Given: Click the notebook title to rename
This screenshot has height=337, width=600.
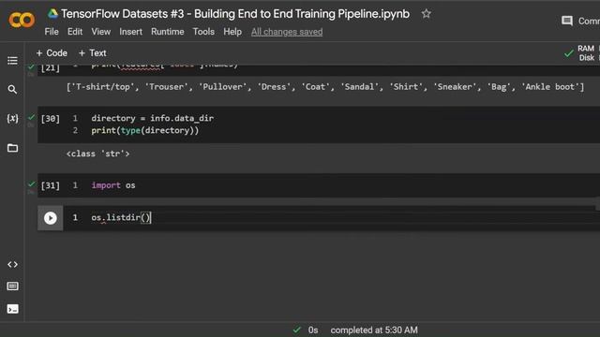Looking at the screenshot, I should click(235, 14).
